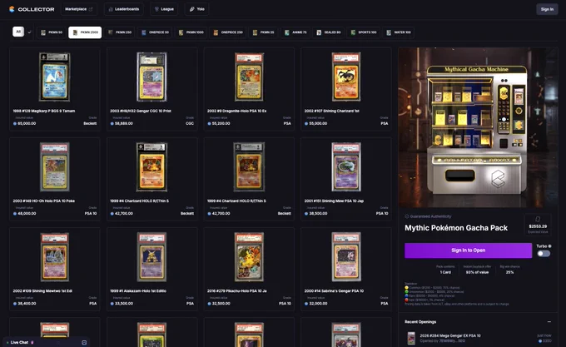
Task: Click the Sign In button
Action: [547, 9]
